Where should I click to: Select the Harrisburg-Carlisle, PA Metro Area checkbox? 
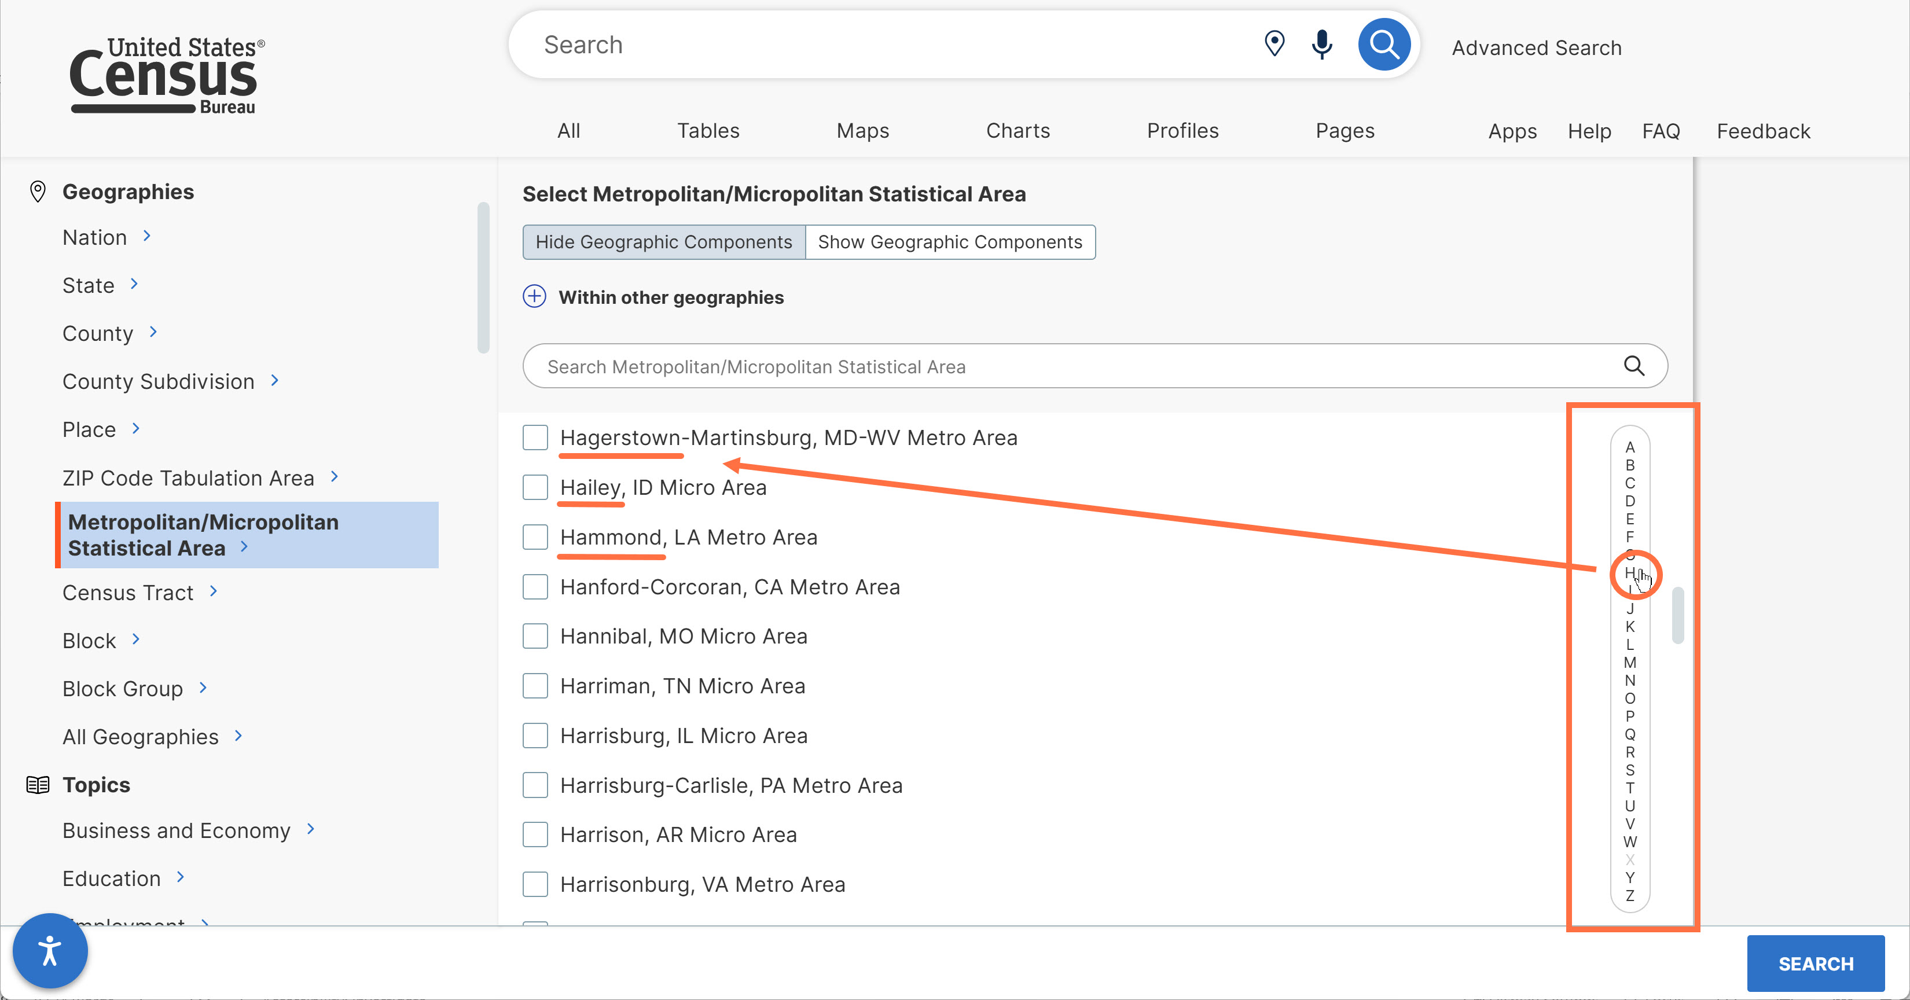pyautogui.click(x=535, y=785)
